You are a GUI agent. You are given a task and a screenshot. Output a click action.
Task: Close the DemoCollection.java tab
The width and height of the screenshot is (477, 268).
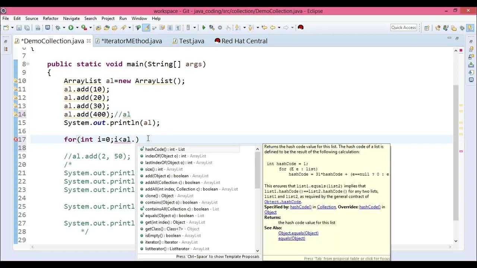89,41
